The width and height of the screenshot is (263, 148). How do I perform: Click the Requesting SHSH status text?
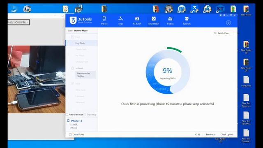(x=167, y=79)
